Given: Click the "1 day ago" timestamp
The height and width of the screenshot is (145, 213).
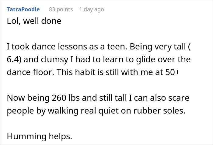Looking at the screenshot, I should click(91, 9).
